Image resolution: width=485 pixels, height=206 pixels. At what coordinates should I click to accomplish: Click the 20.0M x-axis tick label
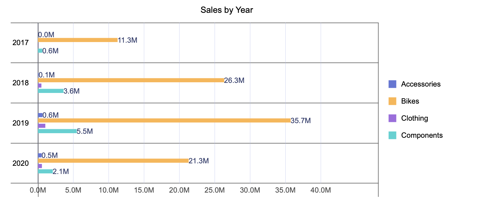point(179,190)
